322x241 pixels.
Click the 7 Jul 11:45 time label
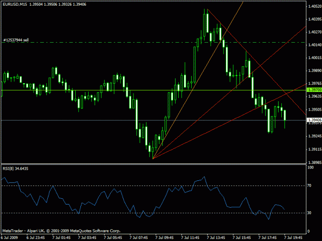[x=190, y=237]
